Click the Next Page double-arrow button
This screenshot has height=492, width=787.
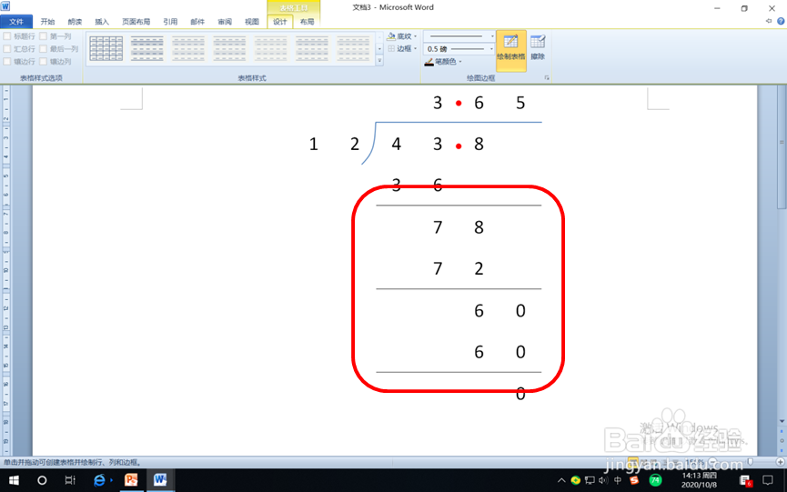782,450
